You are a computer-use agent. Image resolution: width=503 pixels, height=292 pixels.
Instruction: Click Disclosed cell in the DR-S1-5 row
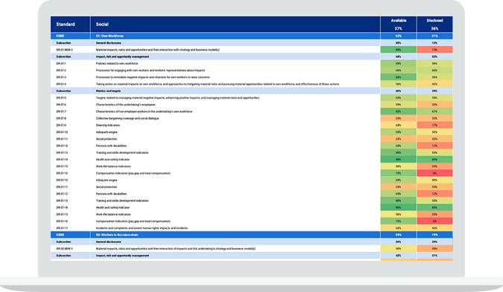434,98
